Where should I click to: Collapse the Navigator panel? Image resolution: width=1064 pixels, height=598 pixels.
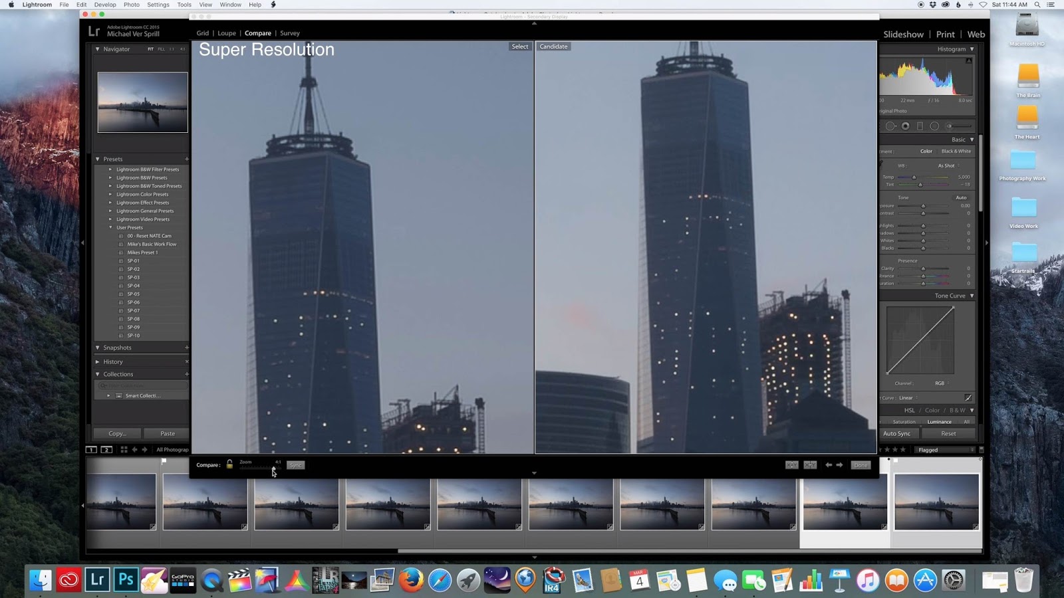coord(97,49)
